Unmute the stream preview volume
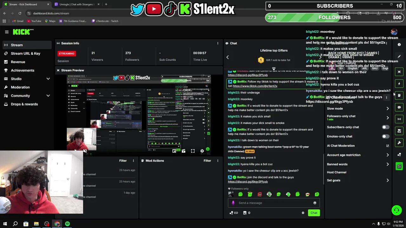The width and height of the screenshot is (406, 228). pos(85,151)
